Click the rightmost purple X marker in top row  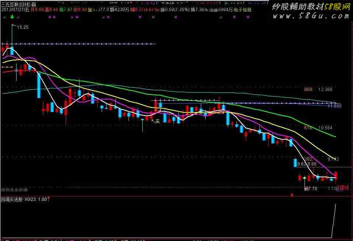248,17
